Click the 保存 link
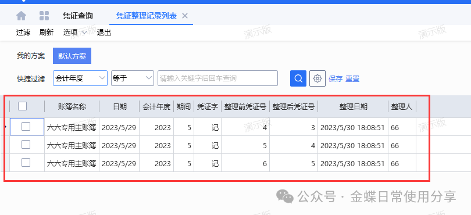Screen dimensions: 471x215 pos(336,79)
